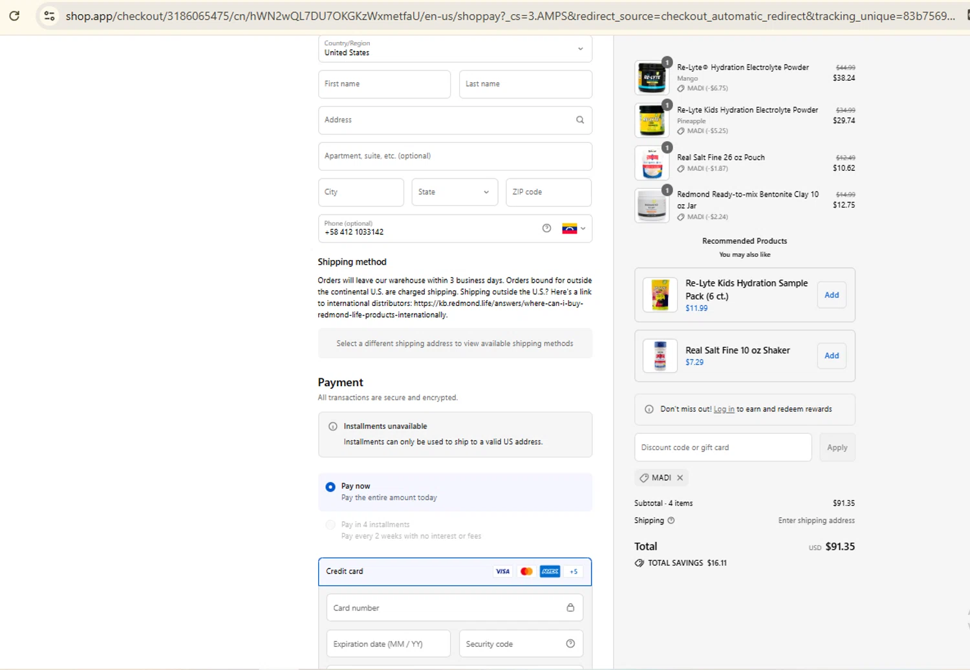Click the Shipping help question icon
The width and height of the screenshot is (970, 670).
pos(671,520)
